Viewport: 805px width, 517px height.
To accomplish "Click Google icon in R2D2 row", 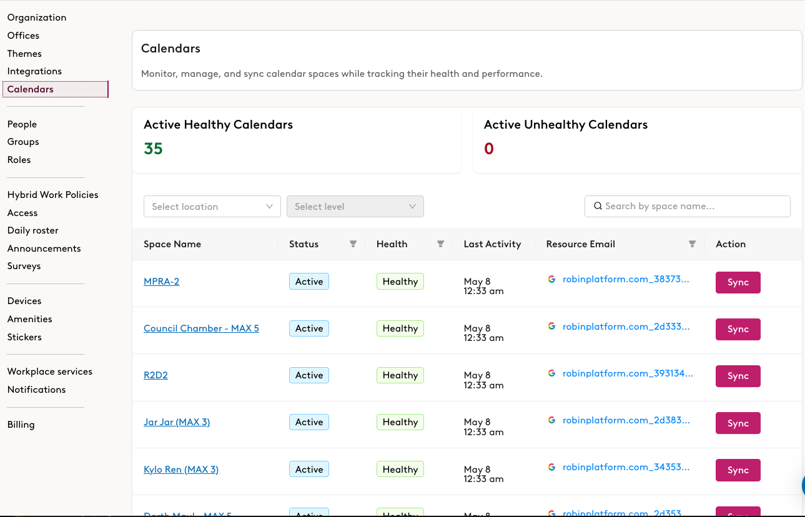I will point(551,373).
